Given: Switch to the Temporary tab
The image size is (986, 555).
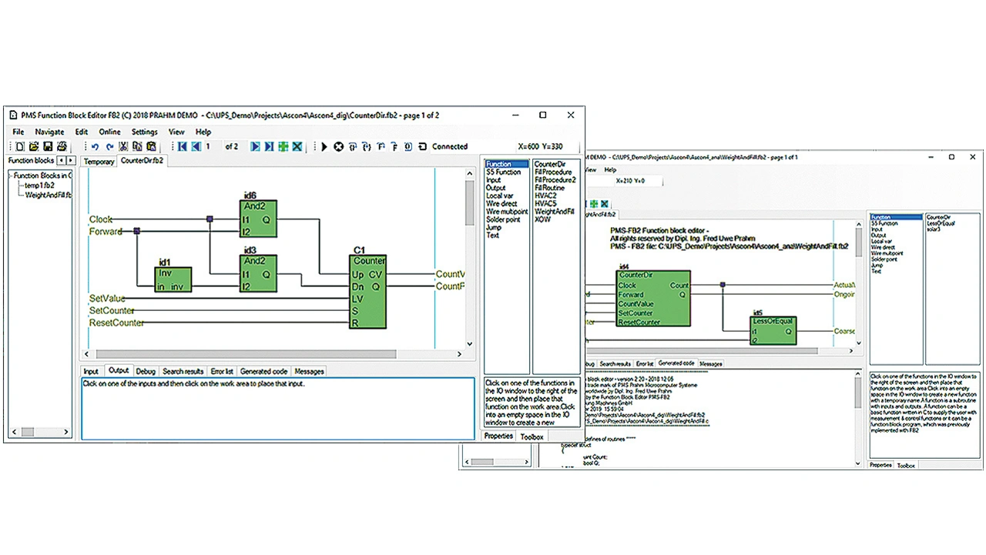Looking at the screenshot, I should pyautogui.click(x=99, y=162).
